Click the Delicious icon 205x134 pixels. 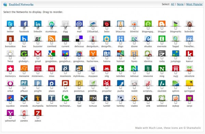pos(79,39)
